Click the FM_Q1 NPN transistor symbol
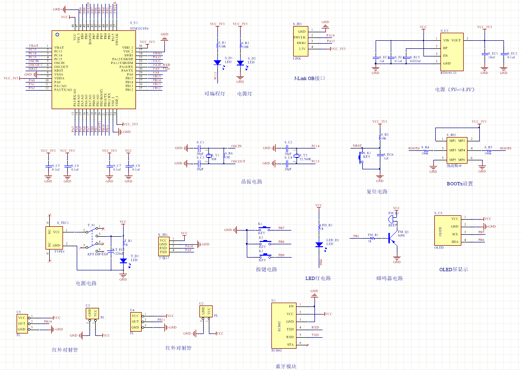Screen dimensions: 521x370 point(392,239)
